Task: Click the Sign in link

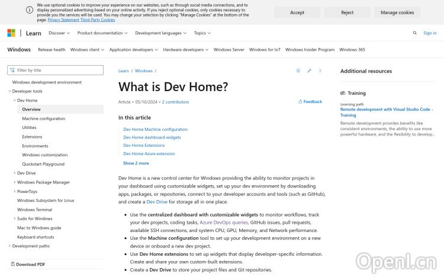Action: pyautogui.click(x=430, y=33)
